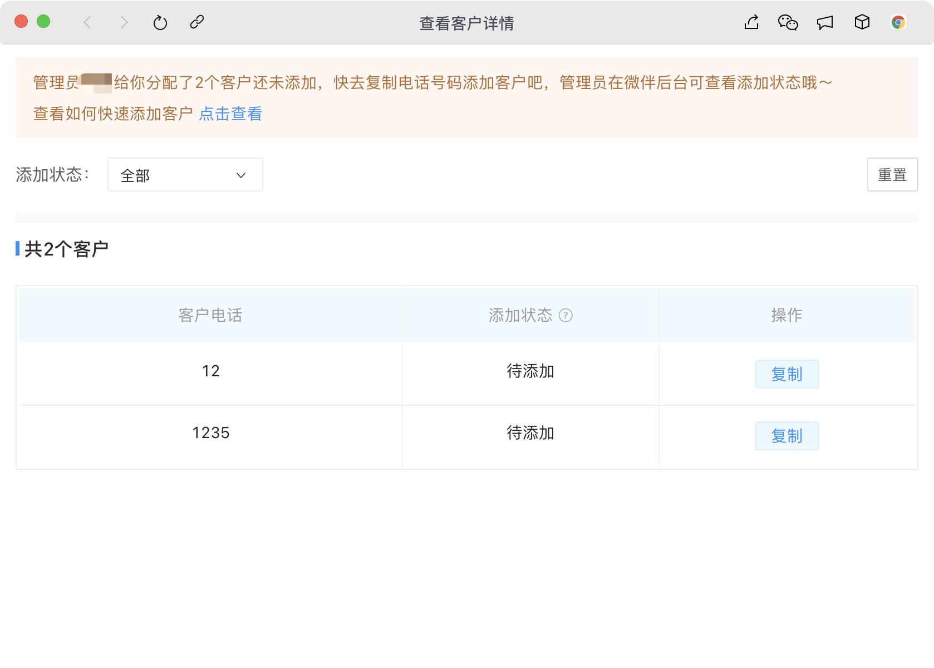934x668 pixels.
Task: Select the customer phone cell 1235
Action: (x=210, y=433)
